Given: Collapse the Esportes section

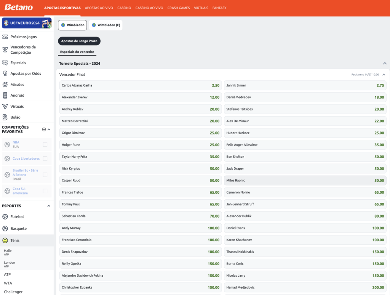Looking at the screenshot, I should [x=49, y=206].
